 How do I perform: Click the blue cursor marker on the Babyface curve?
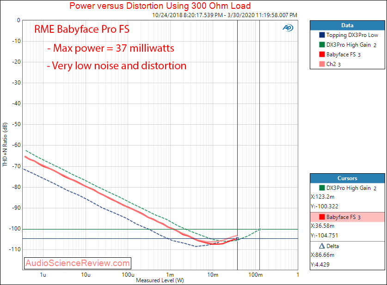coord(238,239)
